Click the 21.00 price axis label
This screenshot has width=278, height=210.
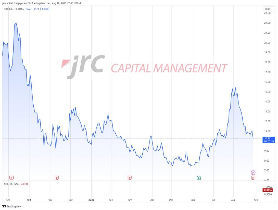click(x=267, y=32)
